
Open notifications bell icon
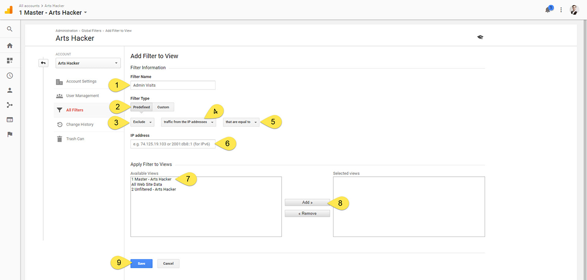(548, 10)
